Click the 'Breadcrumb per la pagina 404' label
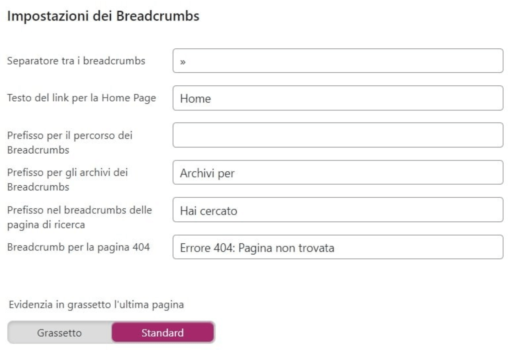The image size is (508, 357). coord(78,247)
